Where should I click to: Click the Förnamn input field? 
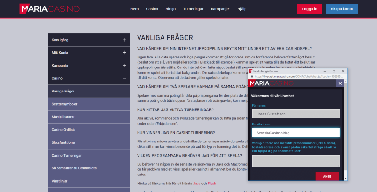point(295,114)
